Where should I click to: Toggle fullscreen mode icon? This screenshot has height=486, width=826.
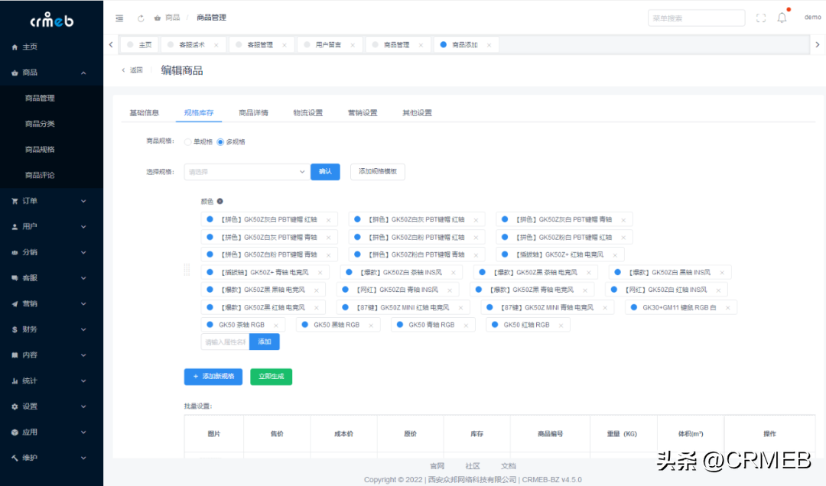[x=761, y=18]
